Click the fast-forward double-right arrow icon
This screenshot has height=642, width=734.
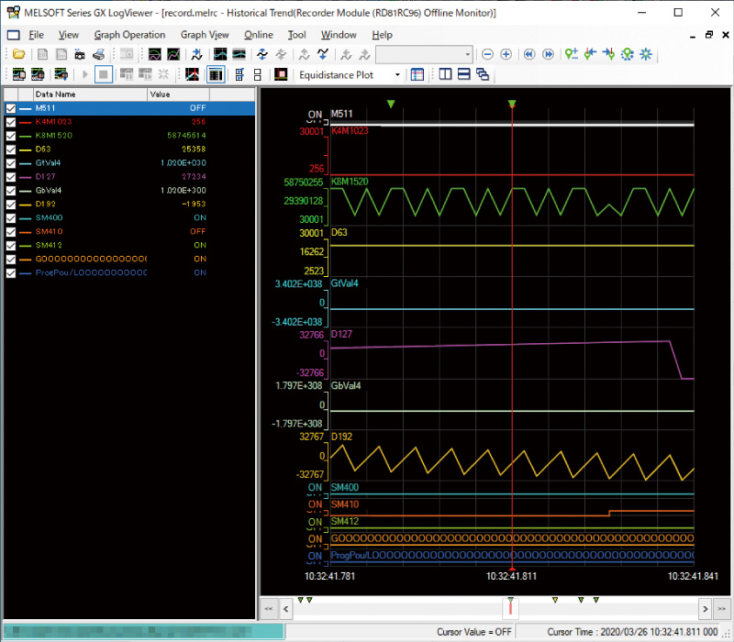548,54
